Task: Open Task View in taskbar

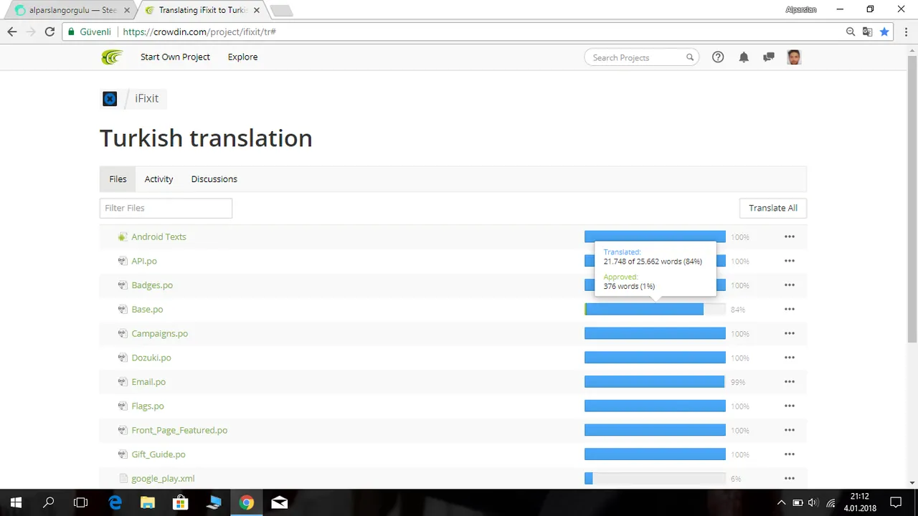Action: tap(81, 502)
